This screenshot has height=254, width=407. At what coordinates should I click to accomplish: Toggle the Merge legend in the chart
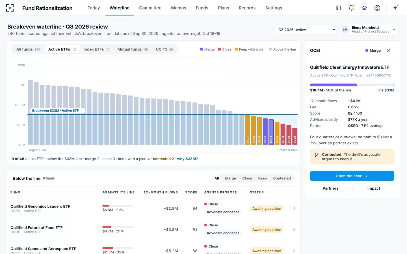(x=207, y=49)
